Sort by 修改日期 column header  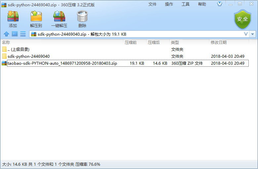[x=229, y=43]
